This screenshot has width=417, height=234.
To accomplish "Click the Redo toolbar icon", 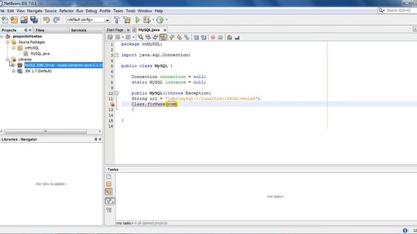I will pos(57,20).
